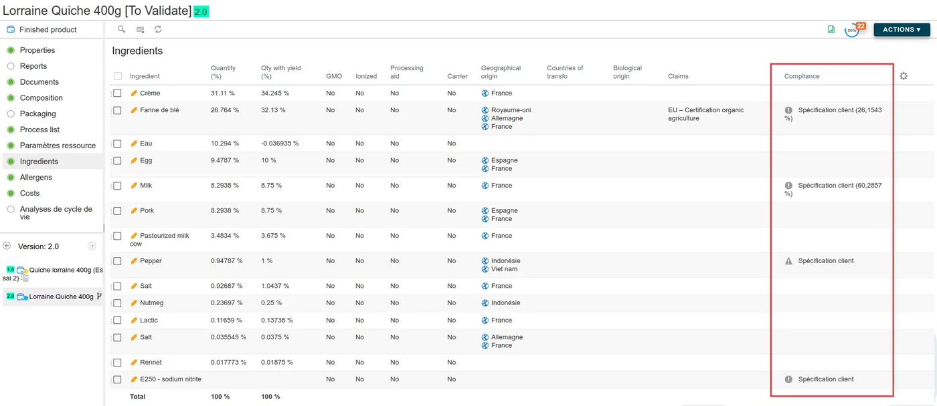Open the Documents section
Image resolution: width=937 pixels, height=406 pixels.
39,82
